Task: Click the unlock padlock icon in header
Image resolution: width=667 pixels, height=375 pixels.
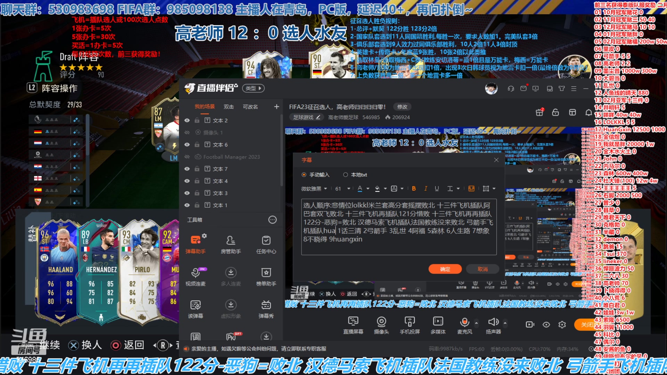Action: 555,112
